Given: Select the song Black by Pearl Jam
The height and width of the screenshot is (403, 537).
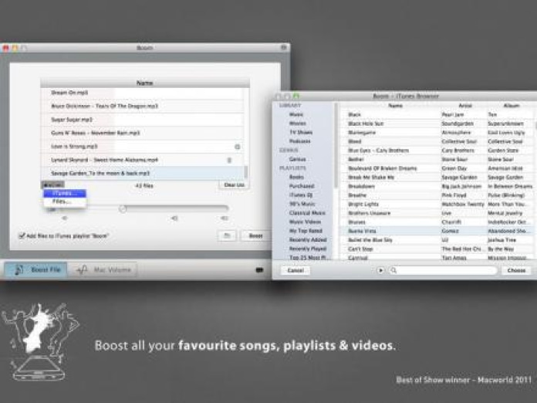Looking at the screenshot, I should click(437, 114).
